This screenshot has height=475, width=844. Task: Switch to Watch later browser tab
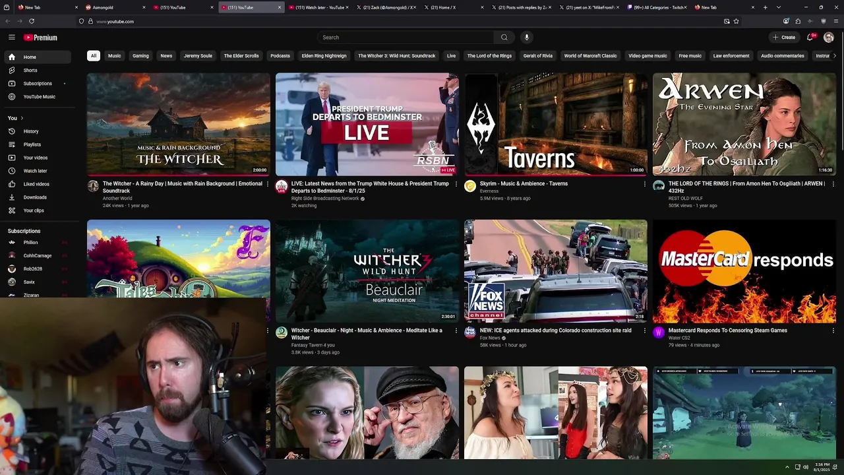319,7
